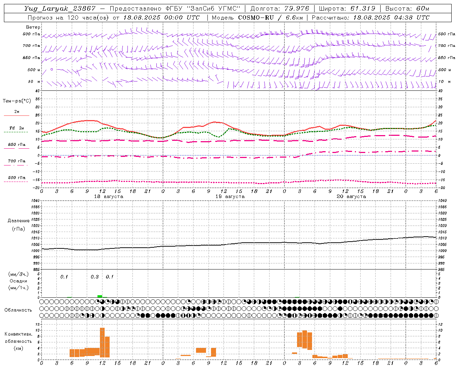Click the Облачность panel label
The image size is (457, 366).
pos(18,310)
